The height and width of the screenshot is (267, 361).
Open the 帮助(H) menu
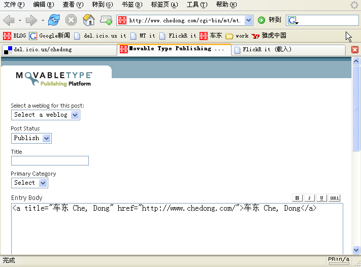(x=226, y=5)
